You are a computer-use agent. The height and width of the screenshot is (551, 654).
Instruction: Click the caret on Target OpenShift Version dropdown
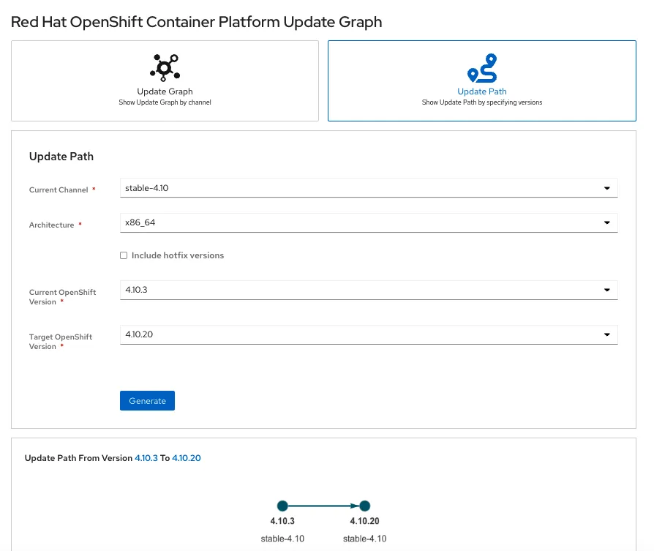[606, 334]
